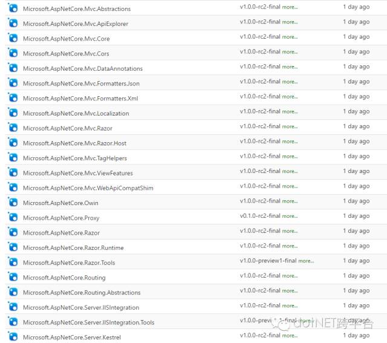Click the package icon beside Microsoft.AspNetCore.Server.IISIntegration.Tools
Image resolution: width=387 pixels, height=343 pixels.
coord(13,322)
